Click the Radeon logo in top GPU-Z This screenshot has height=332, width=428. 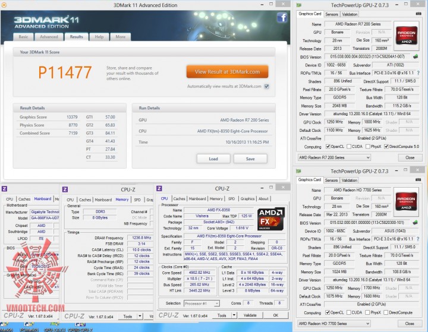[x=407, y=35]
